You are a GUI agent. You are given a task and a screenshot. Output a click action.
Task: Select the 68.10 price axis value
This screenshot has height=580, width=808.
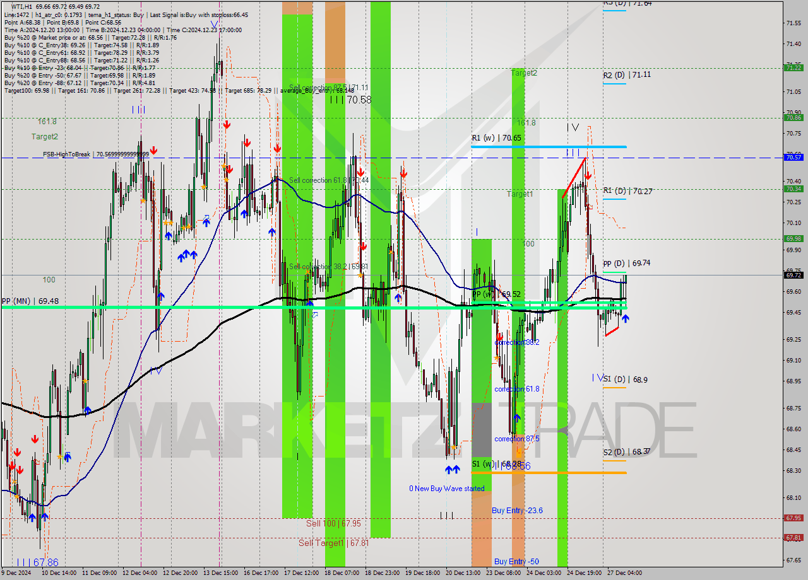(794, 497)
